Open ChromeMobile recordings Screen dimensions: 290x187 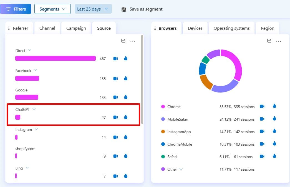point(262,144)
